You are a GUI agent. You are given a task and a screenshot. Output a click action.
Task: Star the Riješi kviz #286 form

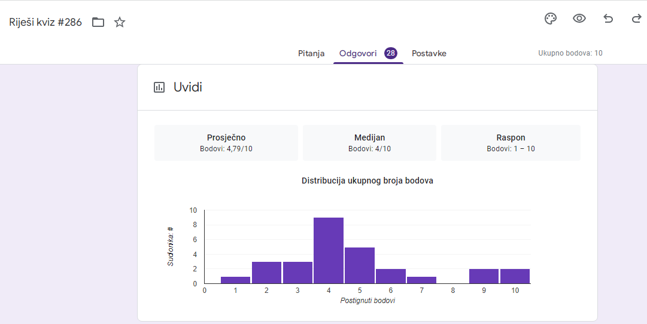pyautogui.click(x=120, y=22)
